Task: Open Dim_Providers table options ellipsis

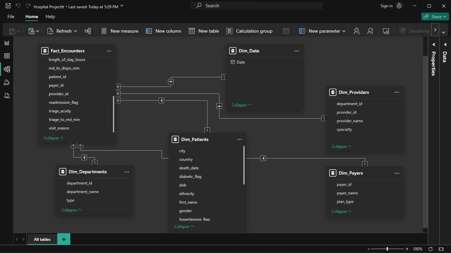Action: (x=397, y=92)
